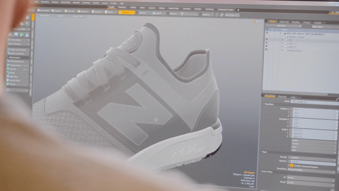The height and width of the screenshot is (191, 339).
Task: Click the expand-panel icon in Properties corner
Action: pyautogui.click(x=337, y=99)
